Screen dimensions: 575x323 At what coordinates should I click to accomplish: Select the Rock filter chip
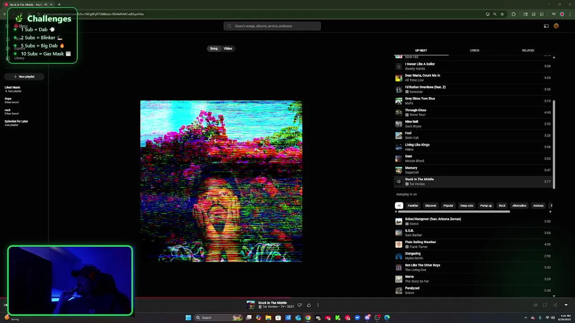(502, 205)
